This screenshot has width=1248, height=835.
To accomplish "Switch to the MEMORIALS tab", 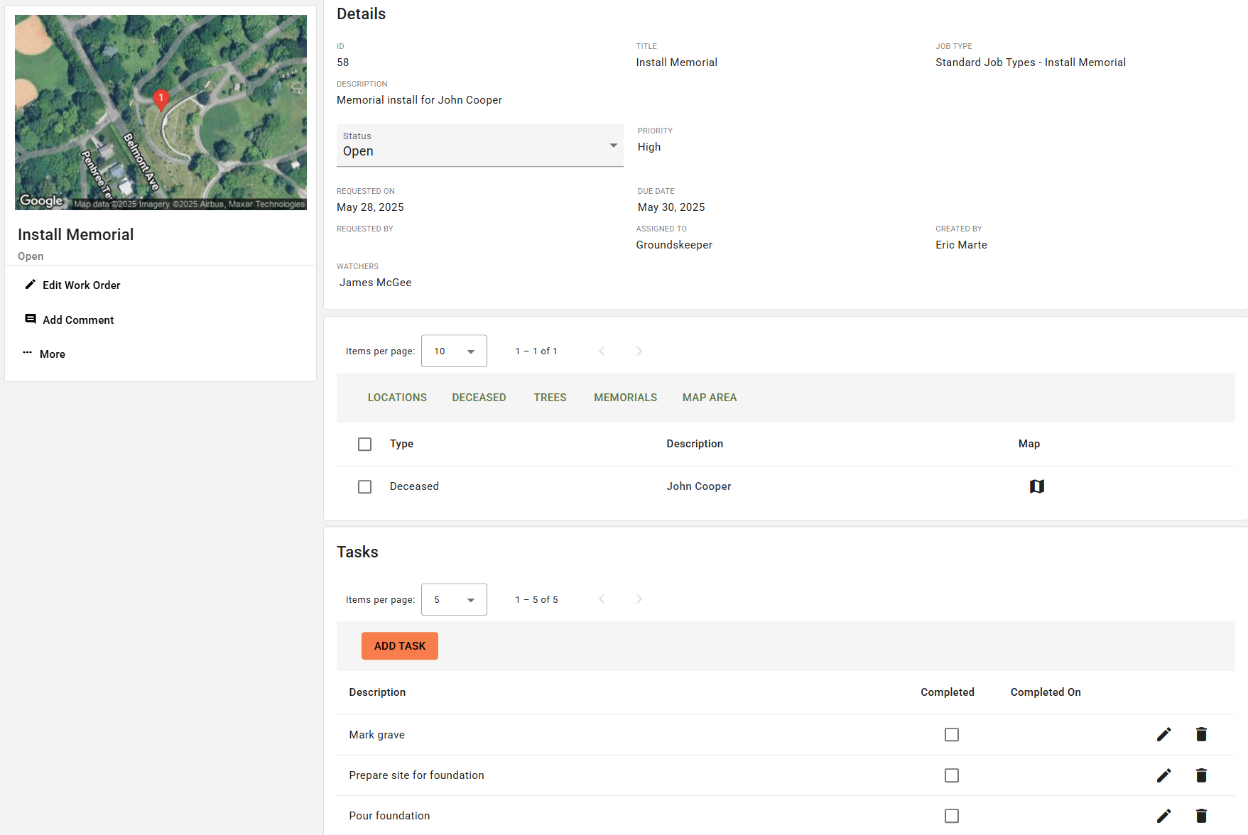I will 625,398.
